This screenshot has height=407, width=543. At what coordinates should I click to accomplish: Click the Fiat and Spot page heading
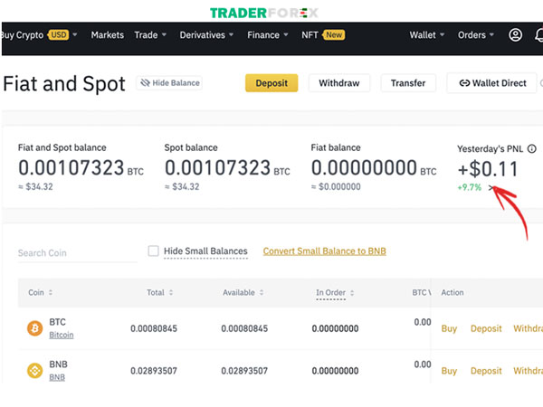click(64, 84)
